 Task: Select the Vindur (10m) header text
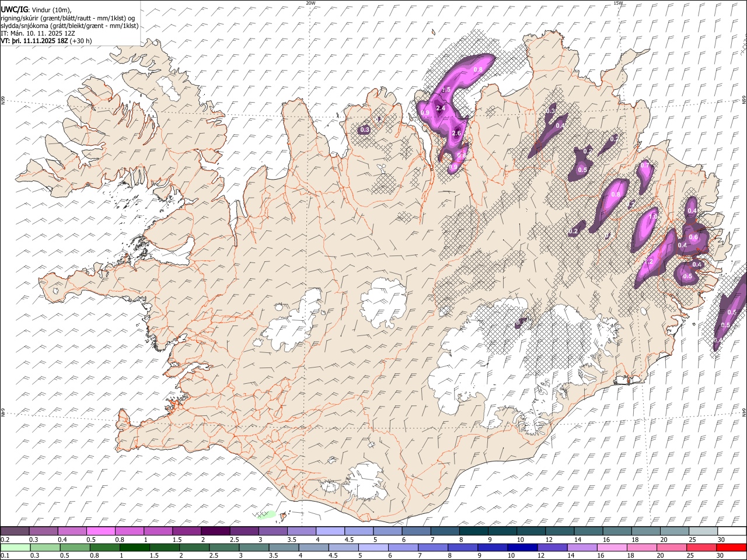click(x=51, y=10)
